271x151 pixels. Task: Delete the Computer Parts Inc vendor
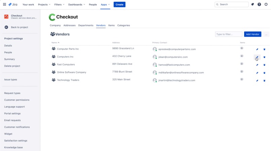click(264, 49)
